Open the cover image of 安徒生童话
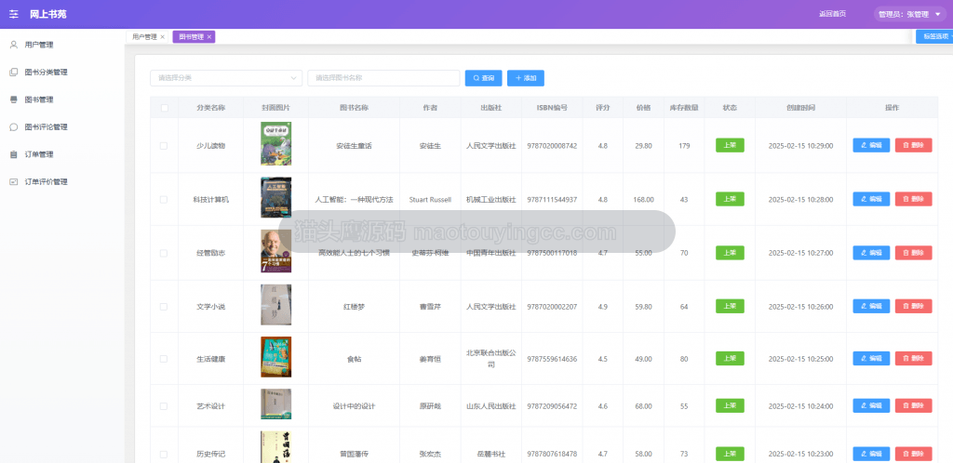Image resolution: width=953 pixels, height=463 pixels. [275, 144]
